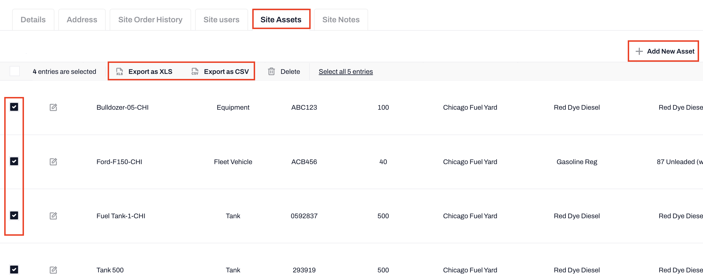Toggle the Tank 500 row checkbox
The image size is (703, 278).
(14, 270)
